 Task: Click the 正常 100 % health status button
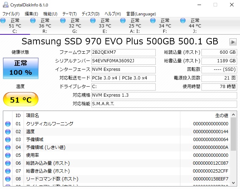[x=21, y=68]
